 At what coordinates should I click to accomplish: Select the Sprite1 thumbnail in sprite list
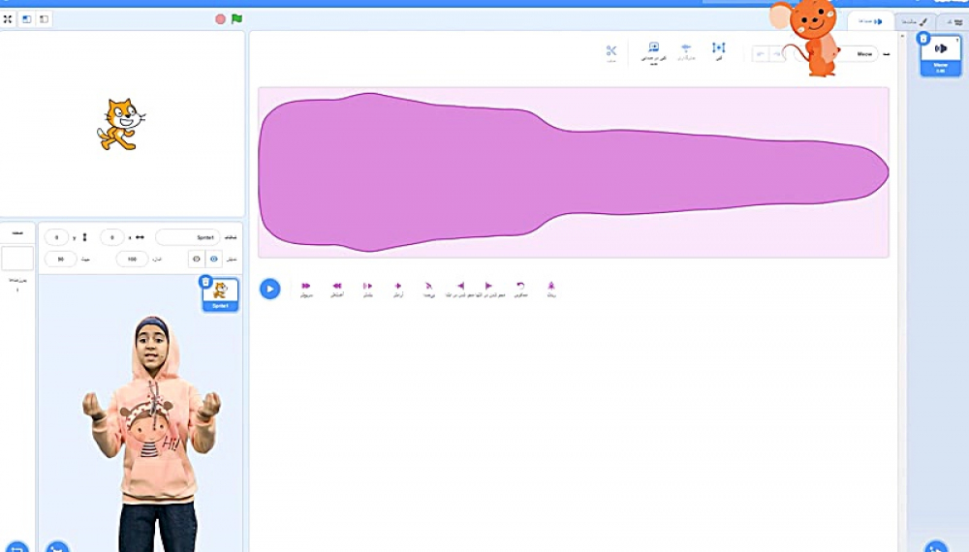click(220, 294)
